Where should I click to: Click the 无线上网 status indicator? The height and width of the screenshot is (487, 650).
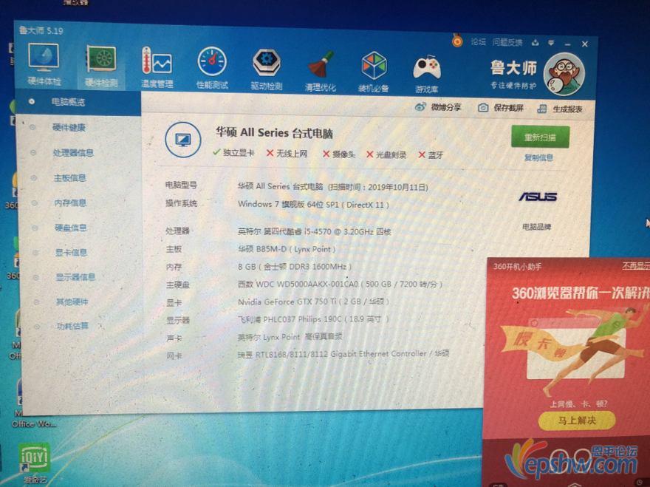287,154
